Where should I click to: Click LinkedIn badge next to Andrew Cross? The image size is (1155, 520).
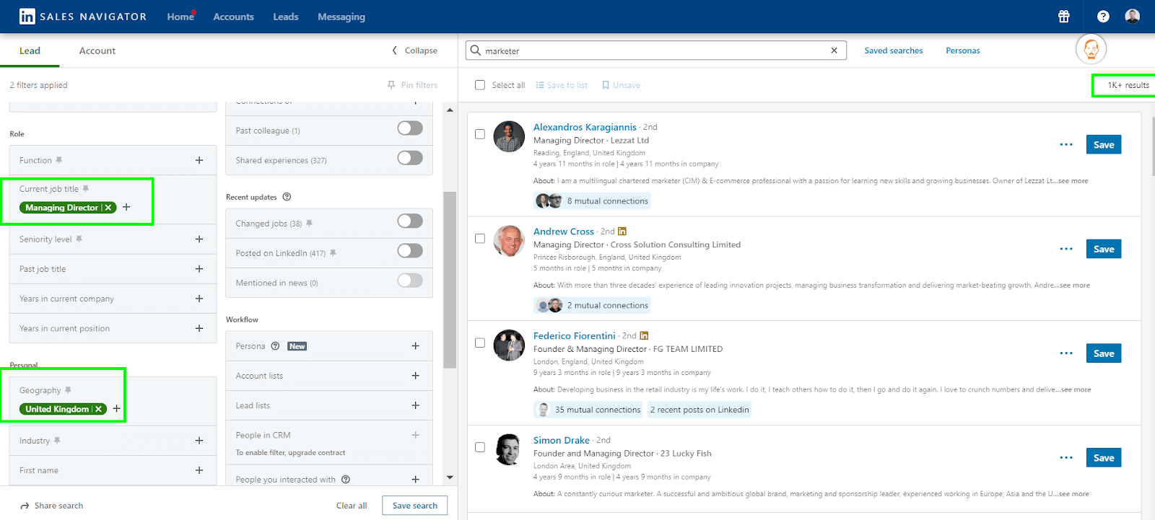tap(622, 232)
